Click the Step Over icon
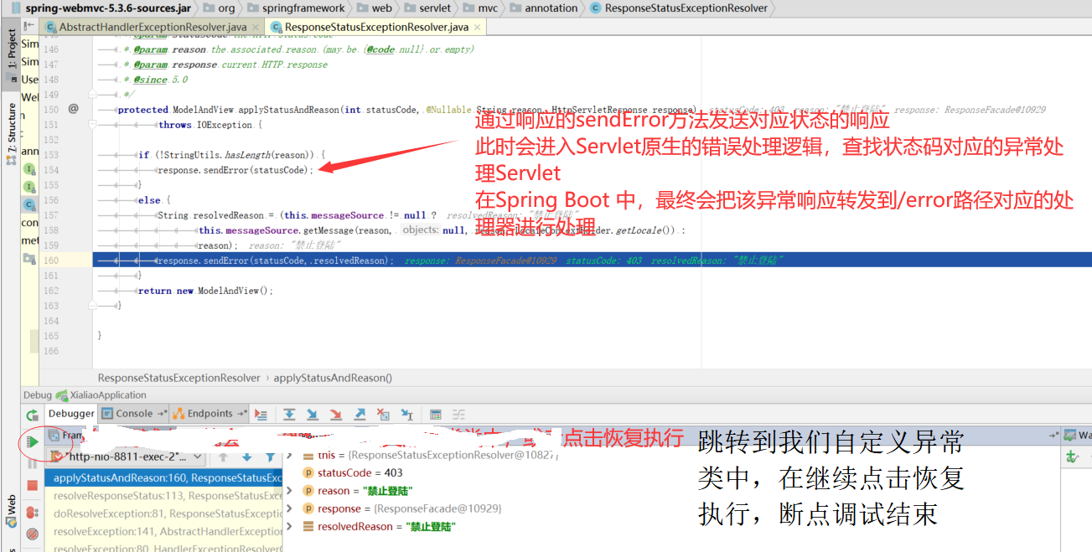Screen dimensions: 1092x552 tap(289, 414)
